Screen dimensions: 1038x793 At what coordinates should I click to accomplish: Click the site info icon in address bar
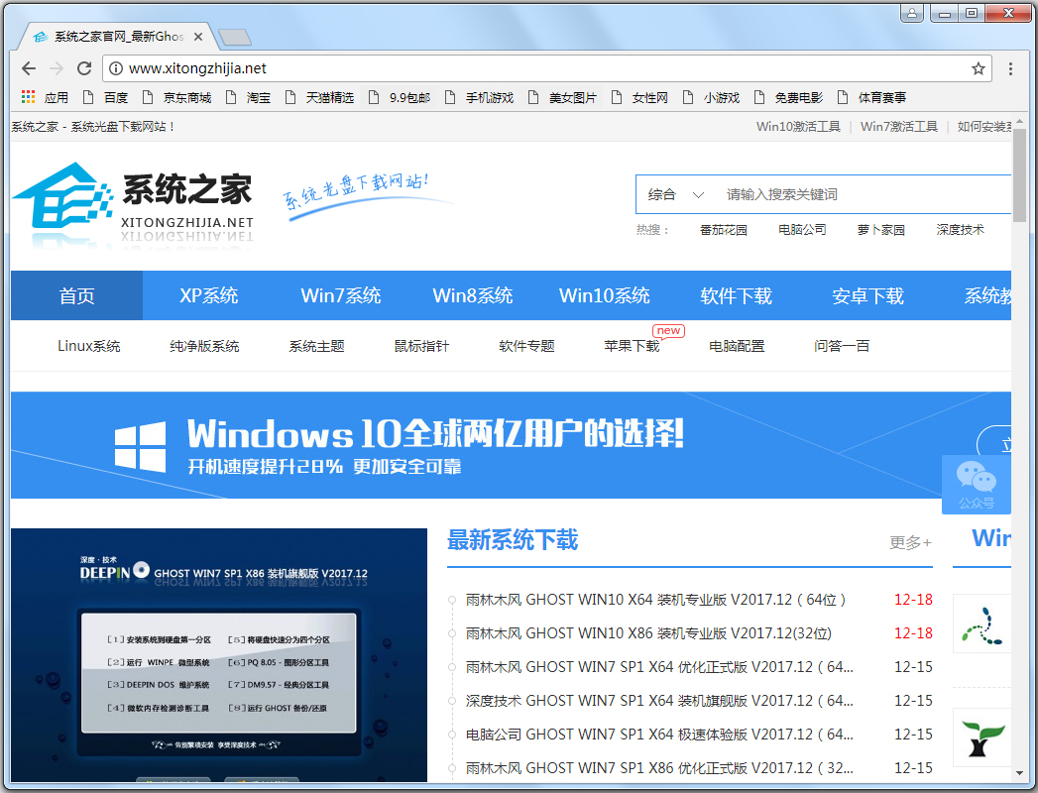pos(115,68)
